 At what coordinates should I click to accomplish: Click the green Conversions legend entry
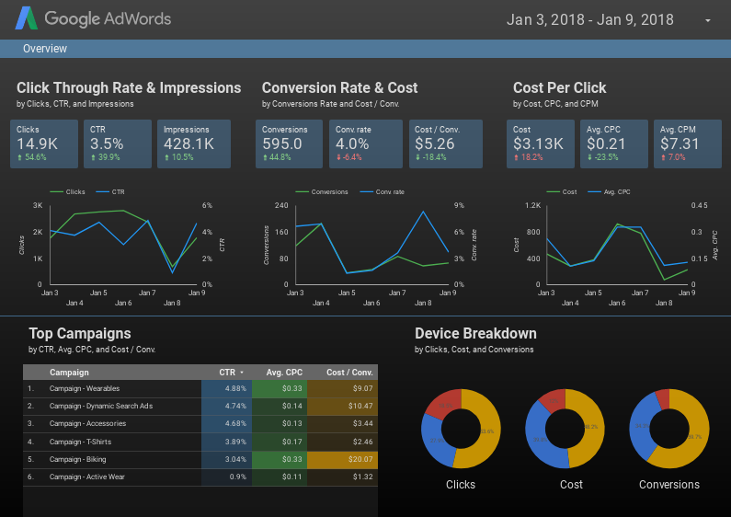(x=322, y=191)
